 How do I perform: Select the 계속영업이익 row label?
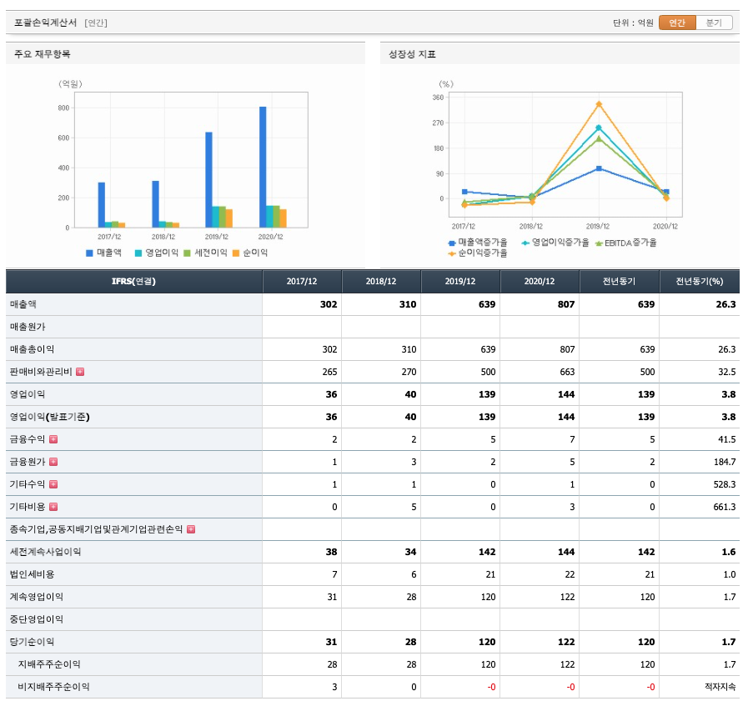[36, 596]
